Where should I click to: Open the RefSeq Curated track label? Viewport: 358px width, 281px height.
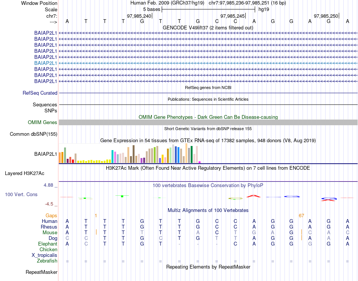(40, 93)
